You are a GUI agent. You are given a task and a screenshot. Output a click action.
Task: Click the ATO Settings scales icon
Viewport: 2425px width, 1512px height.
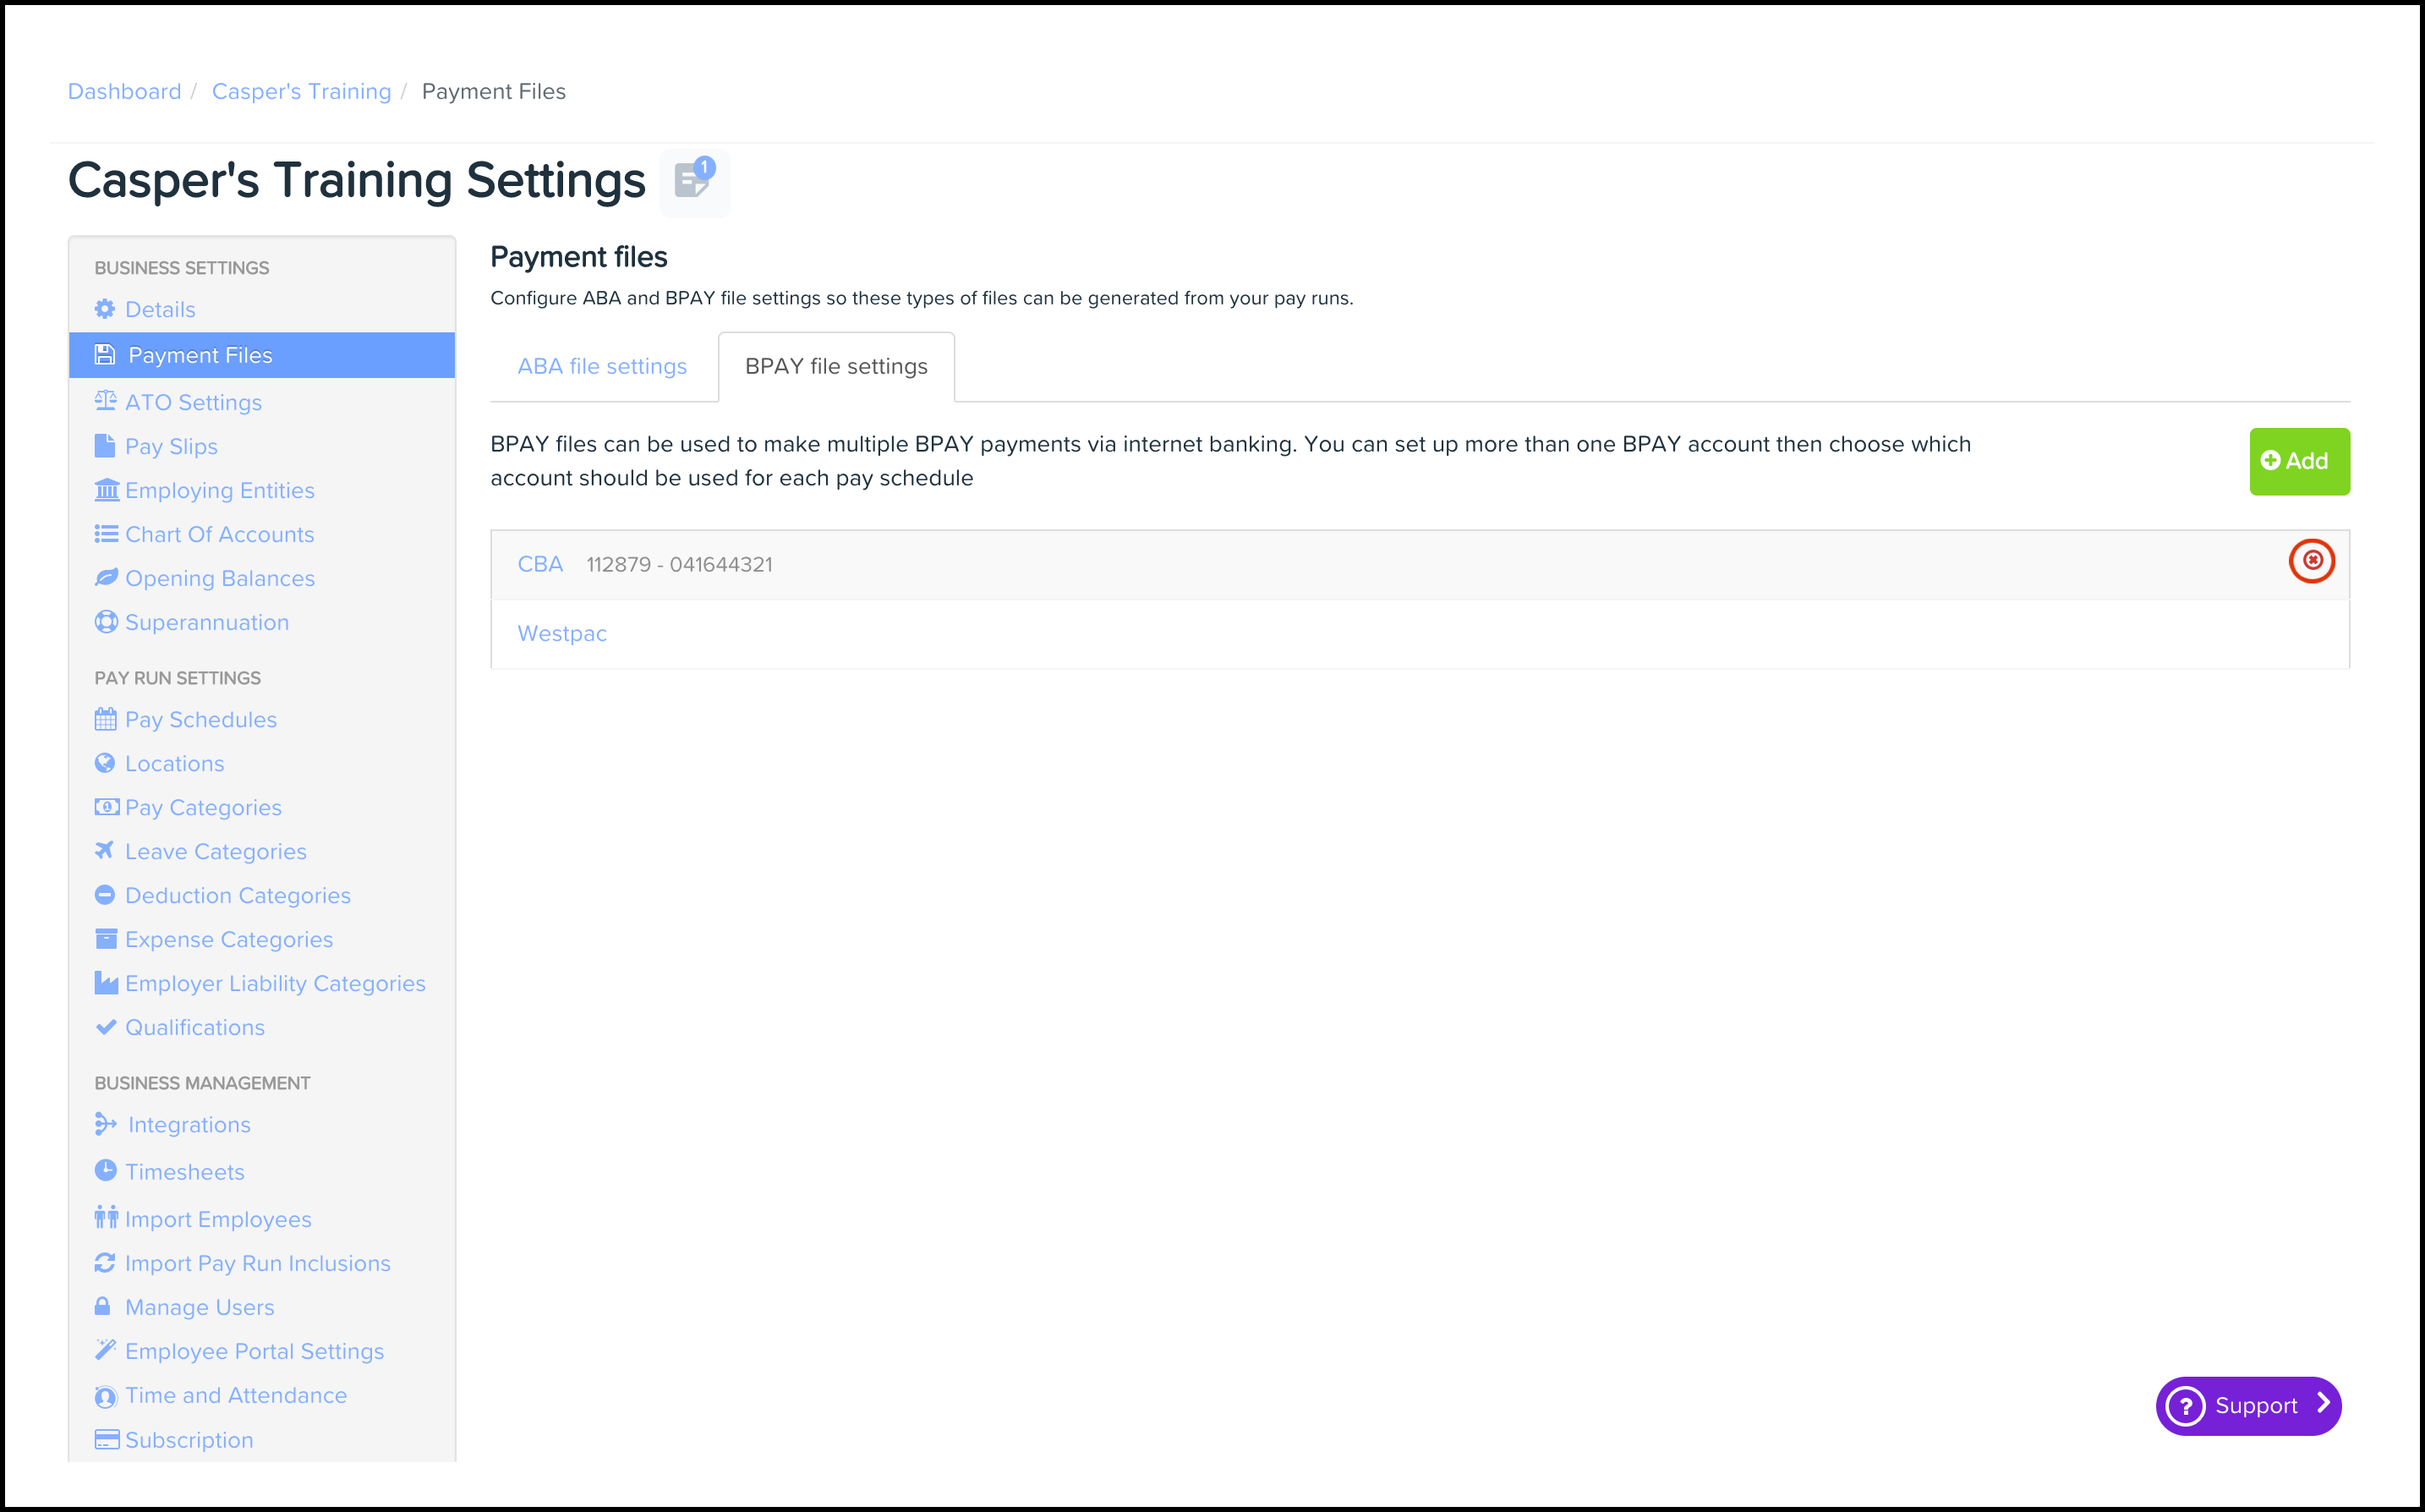[105, 401]
